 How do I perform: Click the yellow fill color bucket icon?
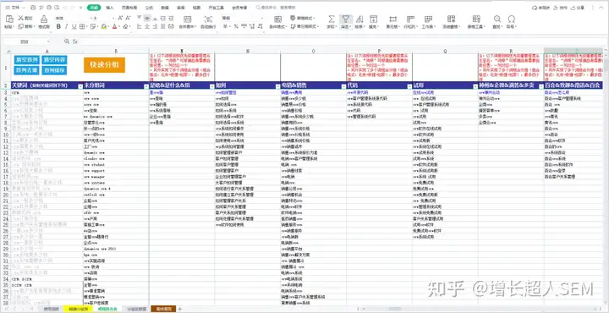(x=103, y=26)
